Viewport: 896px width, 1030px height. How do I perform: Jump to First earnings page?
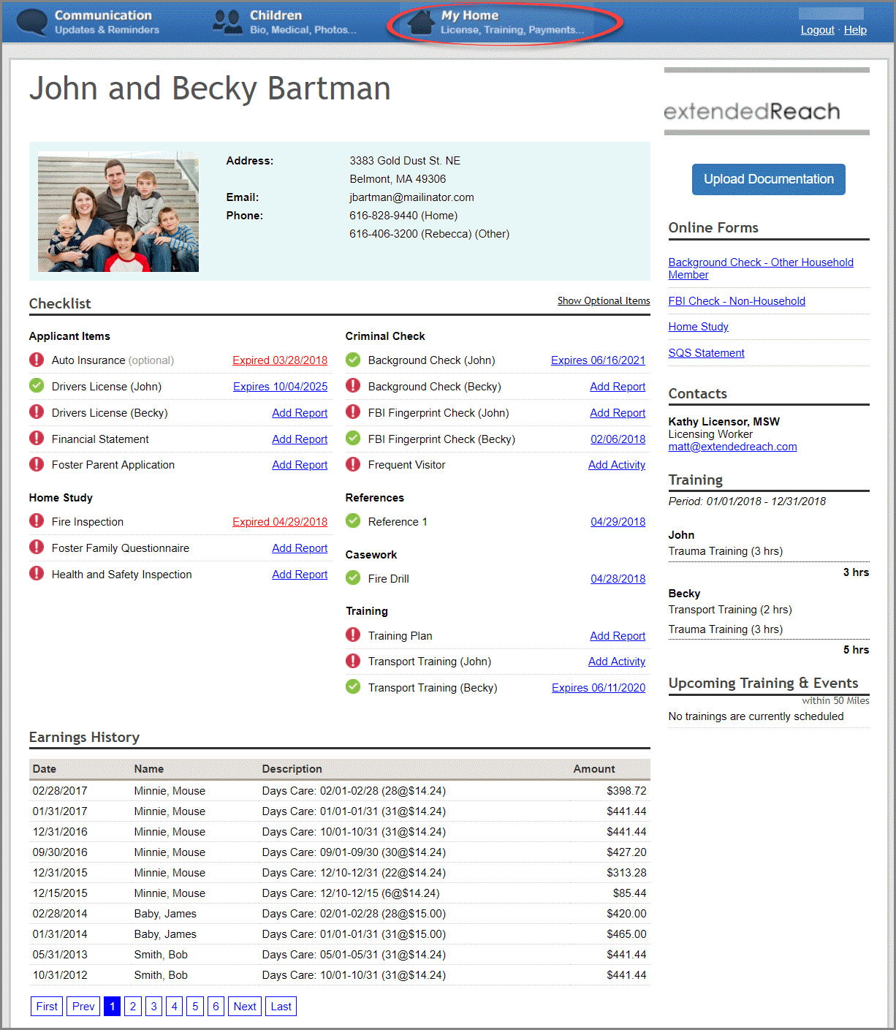(47, 1007)
